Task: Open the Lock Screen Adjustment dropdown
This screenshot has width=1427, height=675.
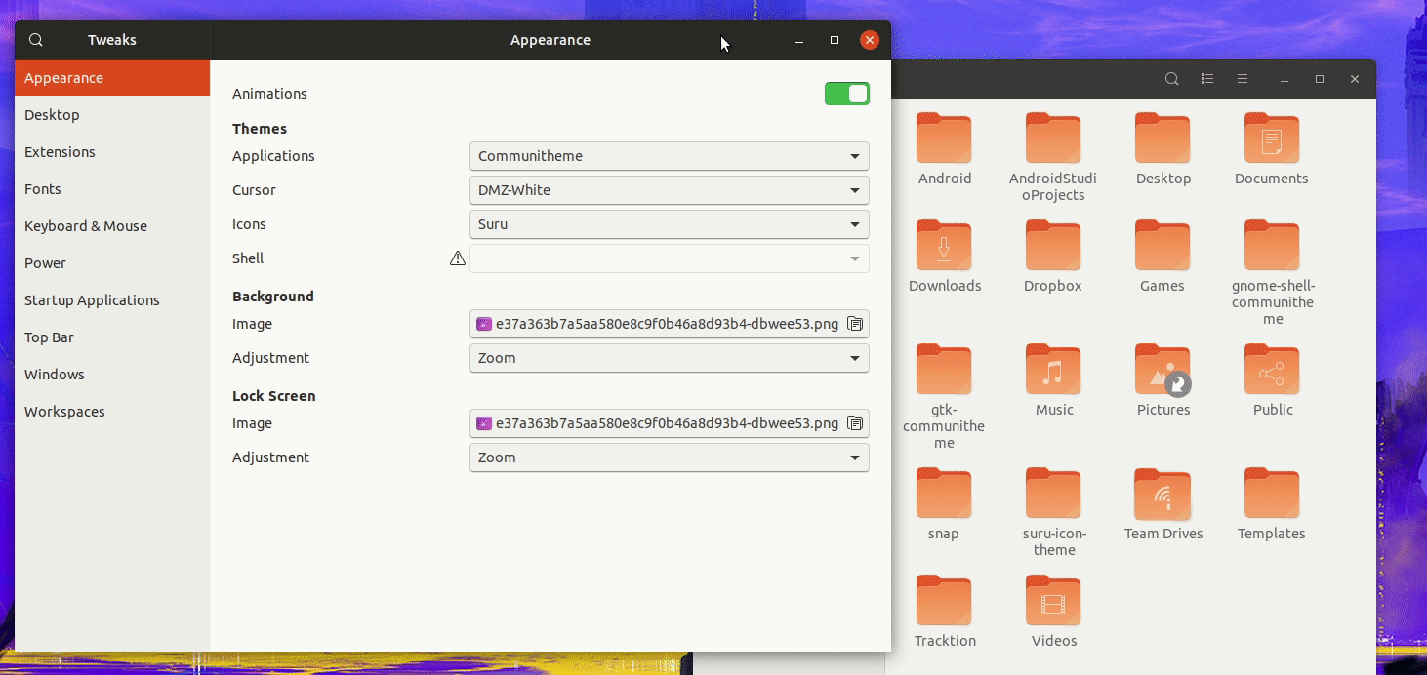Action: point(670,457)
